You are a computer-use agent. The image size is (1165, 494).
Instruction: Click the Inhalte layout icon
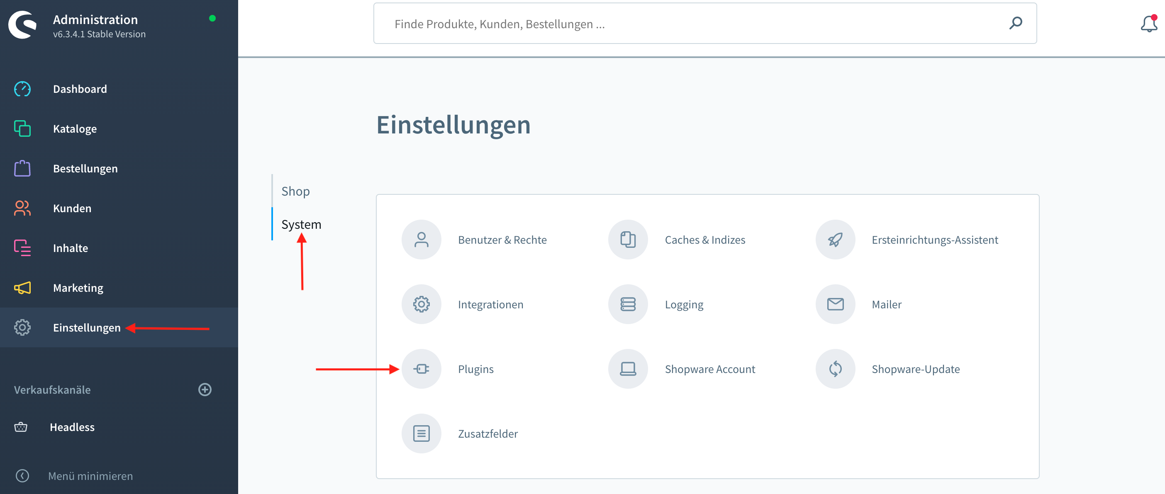(x=22, y=248)
